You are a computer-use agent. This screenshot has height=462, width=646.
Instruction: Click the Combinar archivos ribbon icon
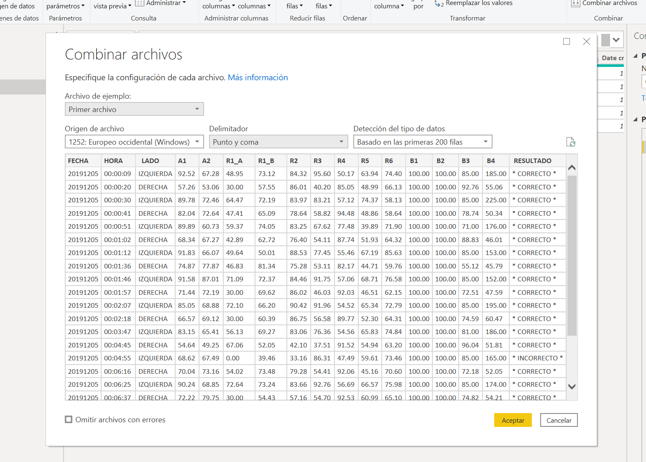click(576, 3)
